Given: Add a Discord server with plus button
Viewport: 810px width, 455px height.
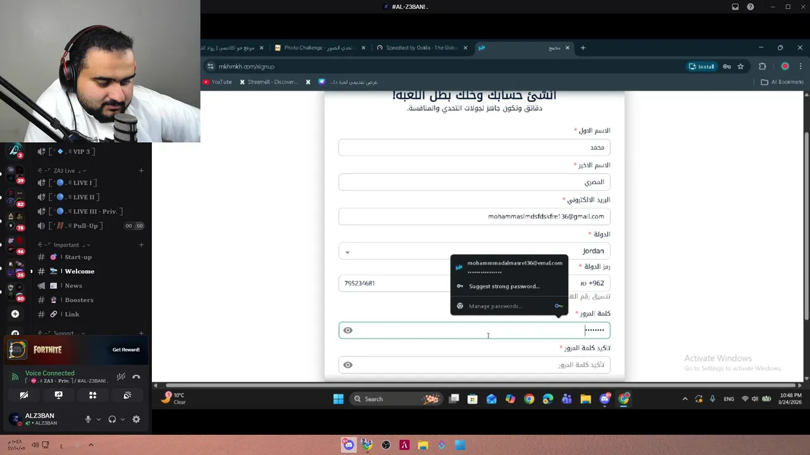Looking at the screenshot, I should 15,314.
